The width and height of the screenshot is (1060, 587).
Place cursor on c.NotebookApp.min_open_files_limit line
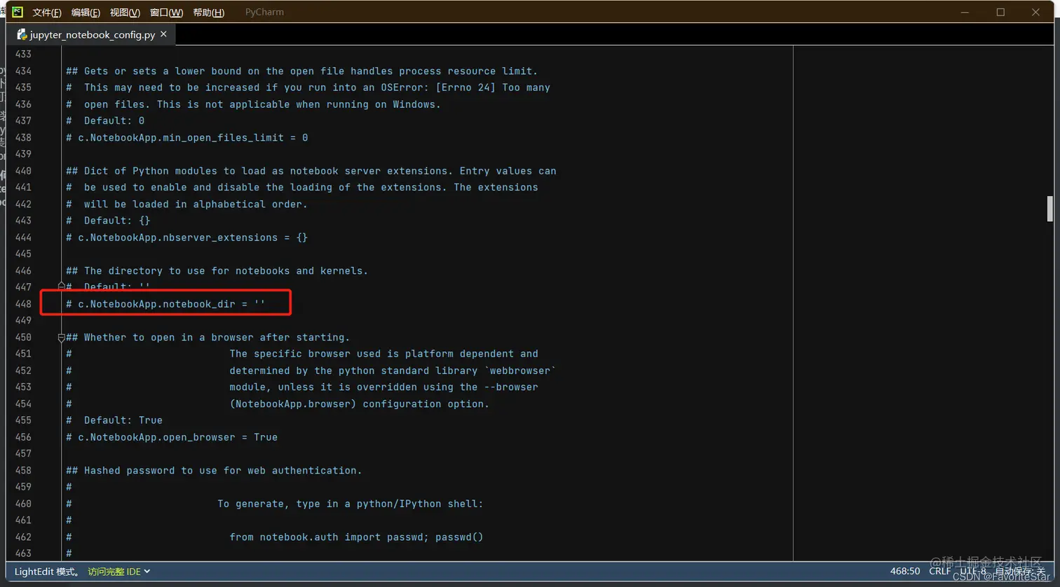point(186,137)
